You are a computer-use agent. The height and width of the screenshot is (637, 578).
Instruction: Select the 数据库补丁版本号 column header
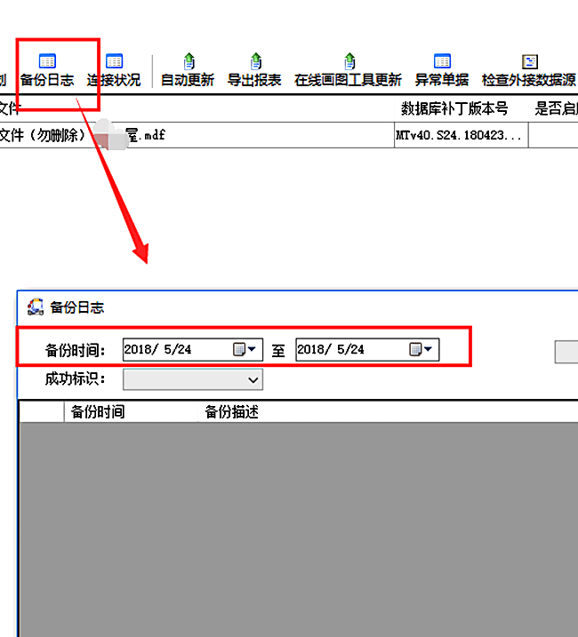point(454,108)
